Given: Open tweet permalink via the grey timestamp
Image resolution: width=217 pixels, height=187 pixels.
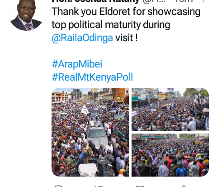Looking at the screenshot, I should tap(184, 1).
